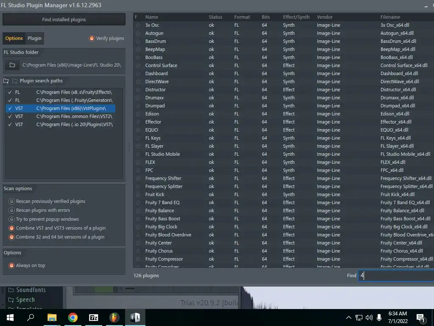This screenshot has width=434, height=326.
Task: Select the Common Files\VST2 search path
Action: [x=60, y=116]
